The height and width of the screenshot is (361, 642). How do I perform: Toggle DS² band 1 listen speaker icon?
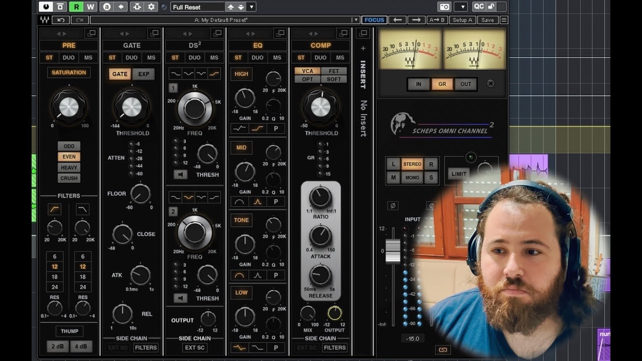click(181, 174)
